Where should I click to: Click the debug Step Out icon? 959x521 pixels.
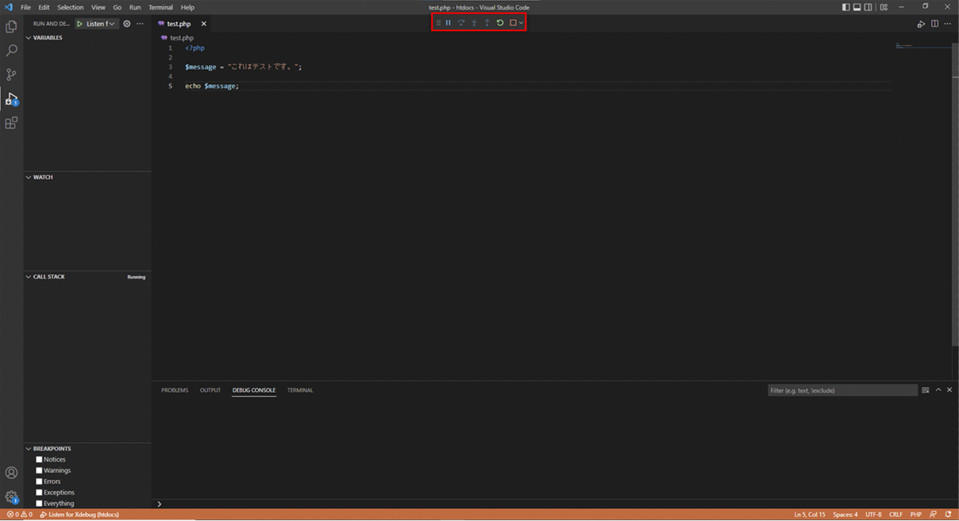tap(487, 23)
